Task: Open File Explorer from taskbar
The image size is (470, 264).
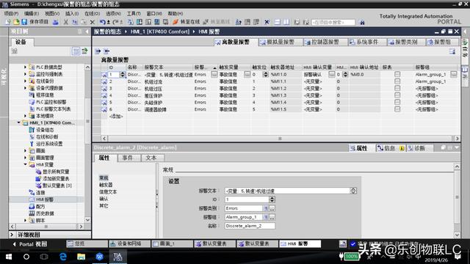Action: pyautogui.click(x=82, y=257)
